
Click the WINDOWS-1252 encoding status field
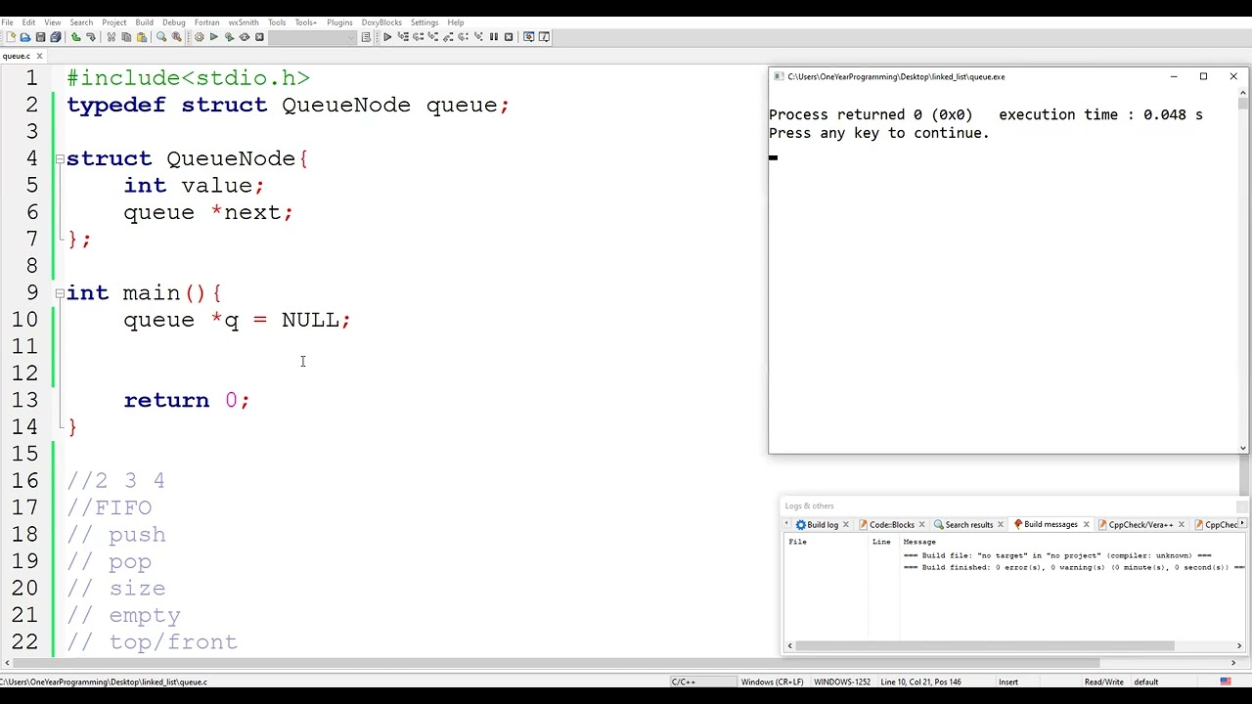(x=842, y=682)
